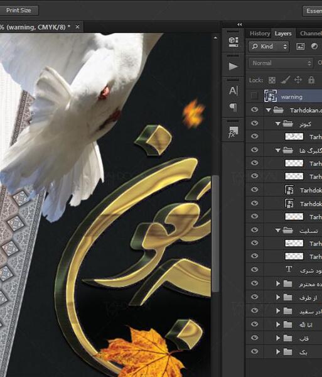Screen dimensions: 322x377
Task: Open the Character panel icon
Action: pyautogui.click(x=233, y=90)
